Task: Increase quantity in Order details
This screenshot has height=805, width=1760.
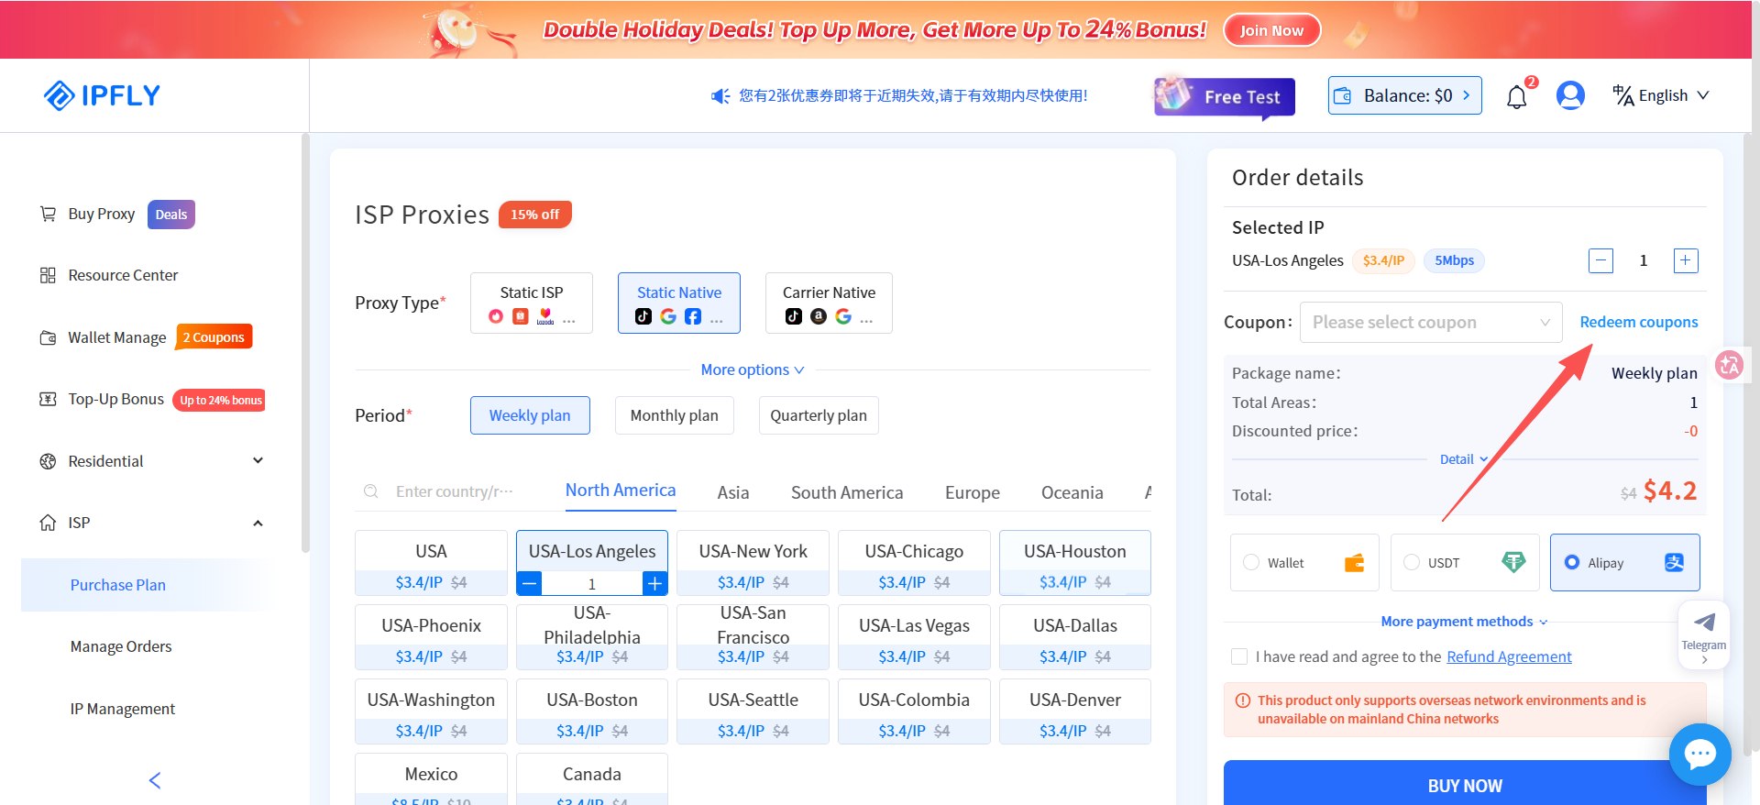Action: 1686,260
